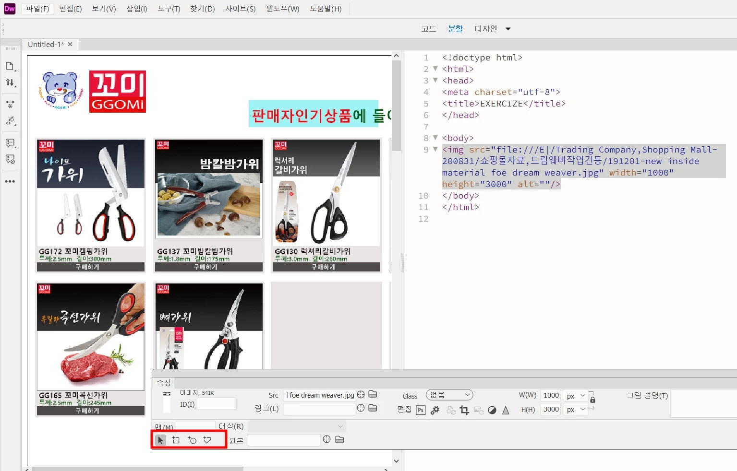Click the brightness and contrast icon

(492, 410)
